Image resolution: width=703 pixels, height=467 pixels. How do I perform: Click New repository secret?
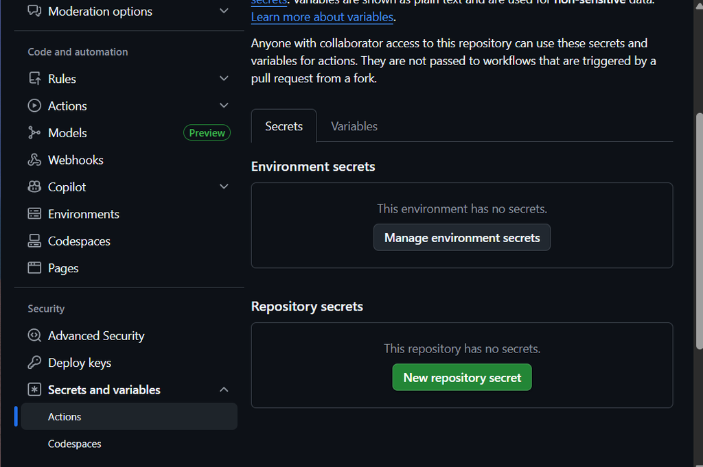[461, 376]
